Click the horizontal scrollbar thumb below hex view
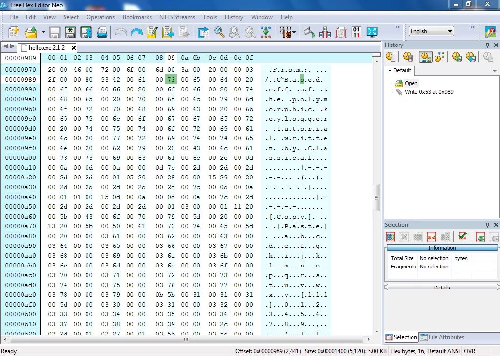The width and height of the screenshot is (500, 356). tap(186, 339)
